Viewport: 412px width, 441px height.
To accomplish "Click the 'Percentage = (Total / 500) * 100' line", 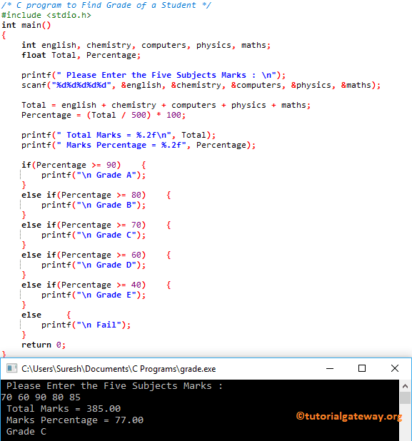I will click(x=104, y=115).
